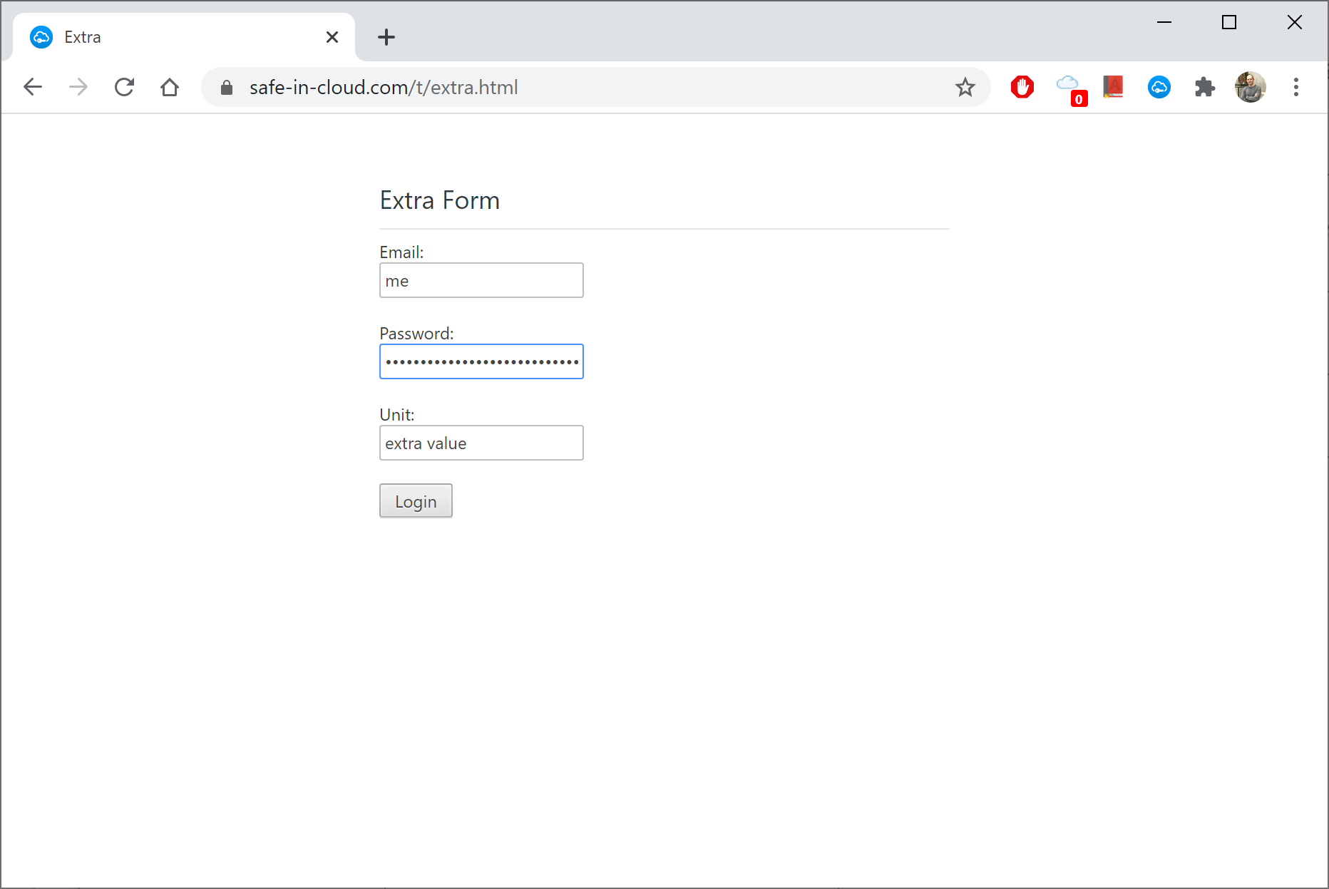
Task: Submit the form with Login button
Action: 416,500
